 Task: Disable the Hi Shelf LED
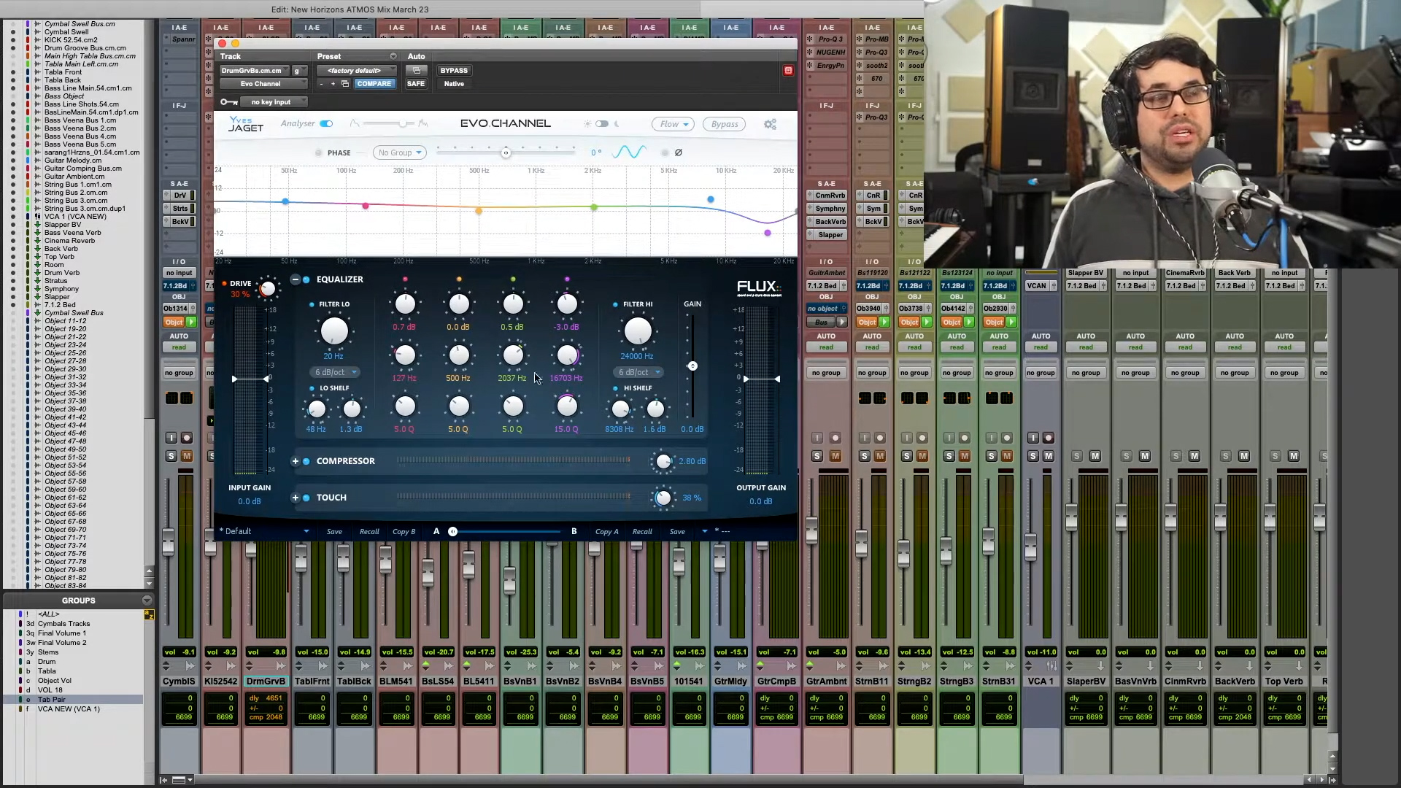(616, 388)
